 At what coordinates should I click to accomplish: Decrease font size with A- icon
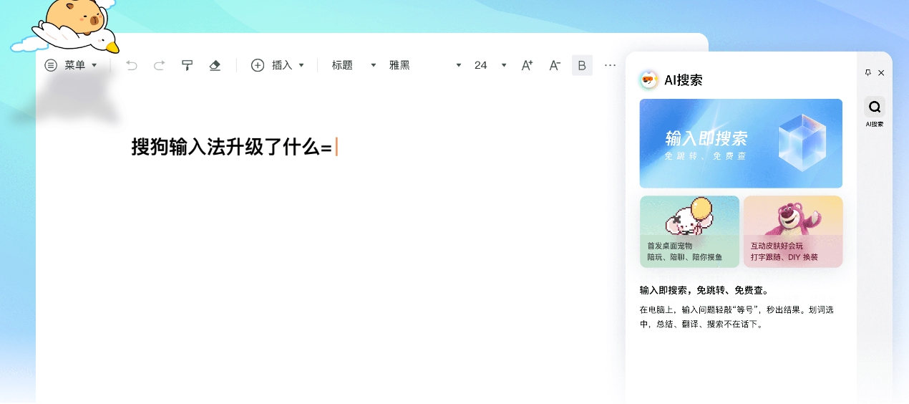tap(555, 65)
